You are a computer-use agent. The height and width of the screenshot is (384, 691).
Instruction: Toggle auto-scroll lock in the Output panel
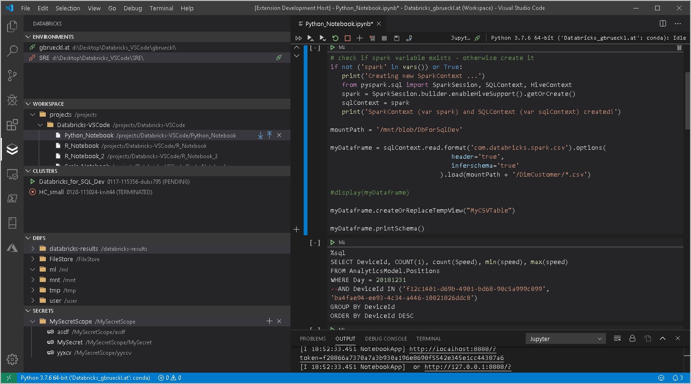632,338
